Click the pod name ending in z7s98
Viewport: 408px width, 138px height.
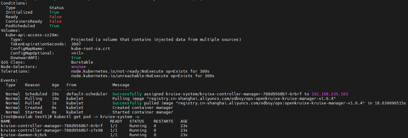click(52, 130)
